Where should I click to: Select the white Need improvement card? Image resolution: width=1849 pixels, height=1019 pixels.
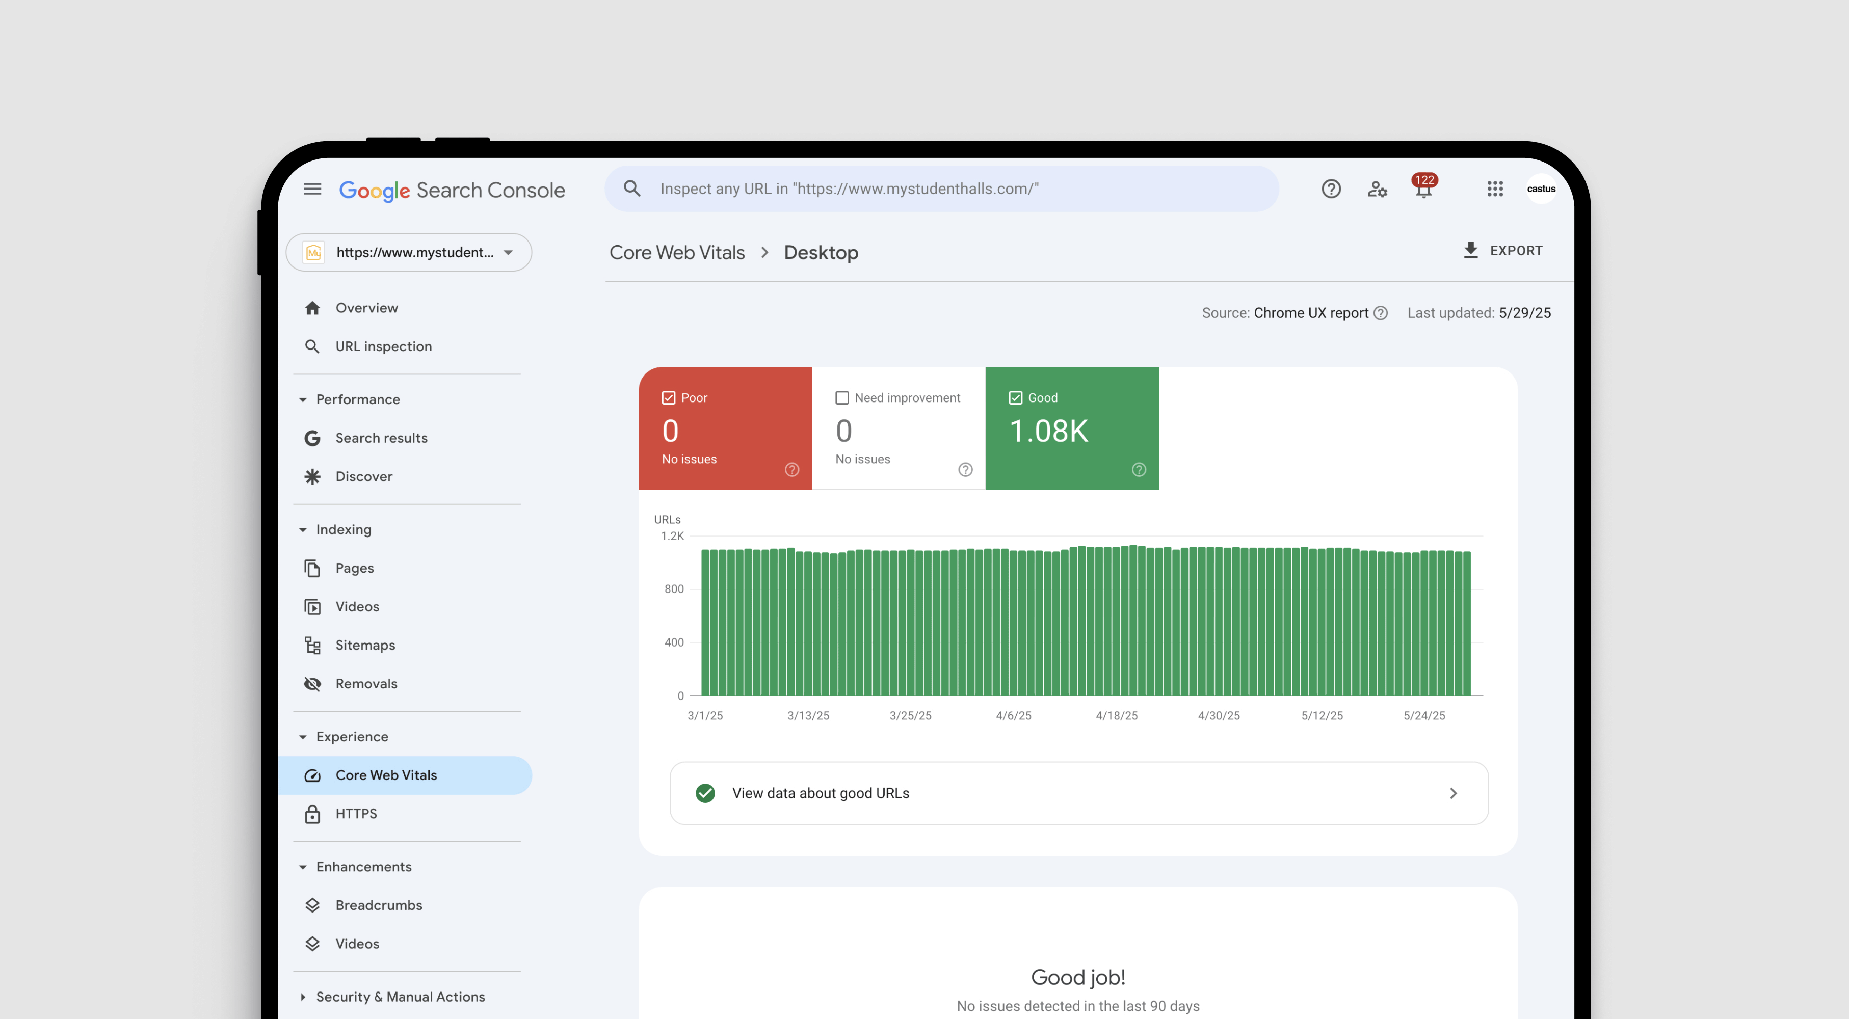point(899,428)
